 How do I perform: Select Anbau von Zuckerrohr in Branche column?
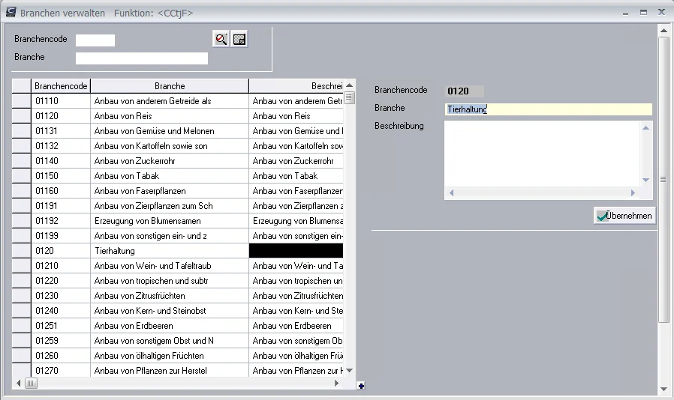pos(170,161)
